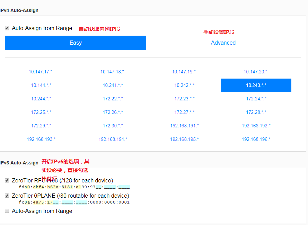
Task: Select the 192.168.193.* range
Action: click(x=41, y=139)
